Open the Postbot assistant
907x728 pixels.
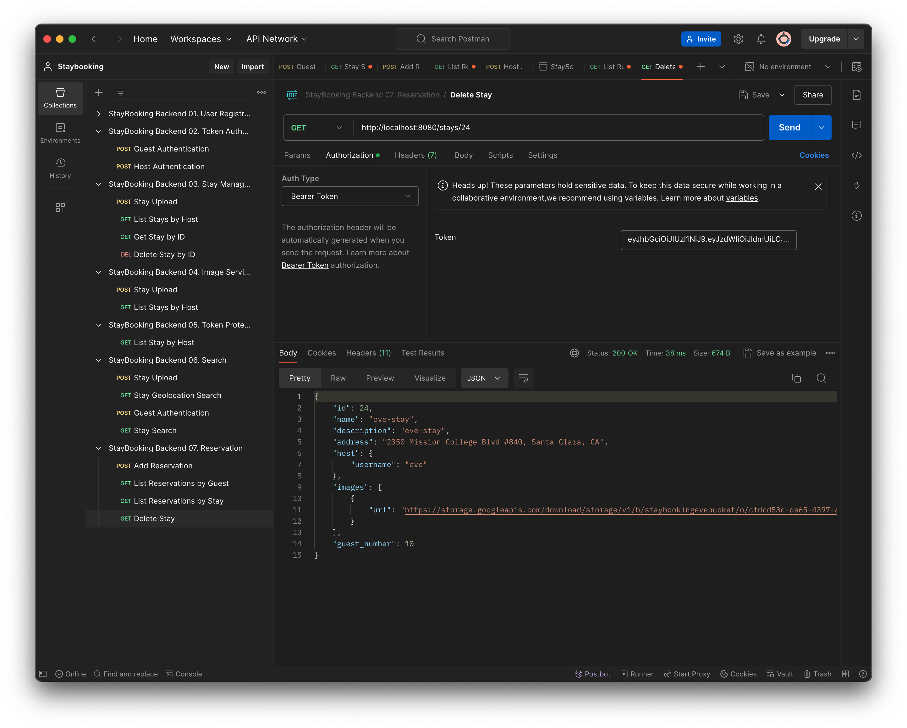(x=592, y=674)
